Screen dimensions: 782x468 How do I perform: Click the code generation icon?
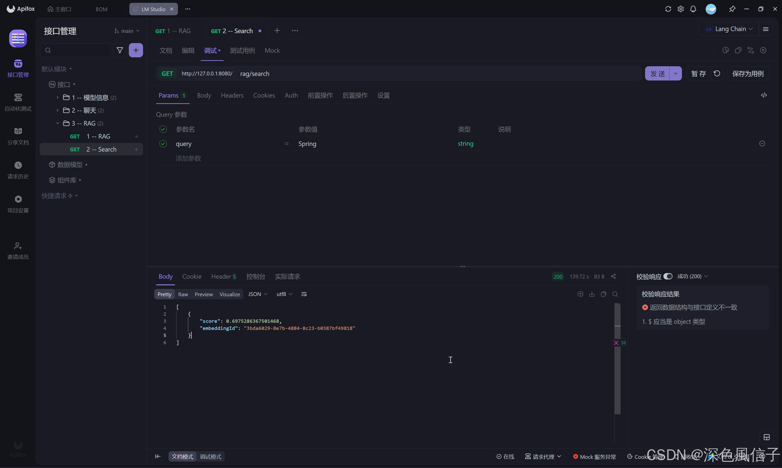764,95
